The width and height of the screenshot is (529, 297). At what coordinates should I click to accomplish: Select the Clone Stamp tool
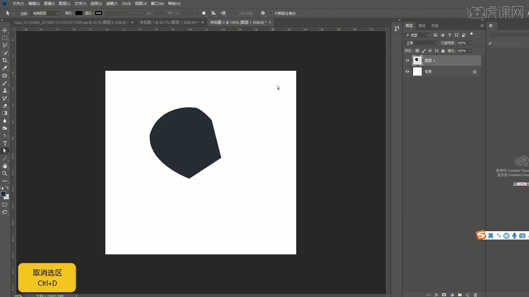[x=5, y=90]
